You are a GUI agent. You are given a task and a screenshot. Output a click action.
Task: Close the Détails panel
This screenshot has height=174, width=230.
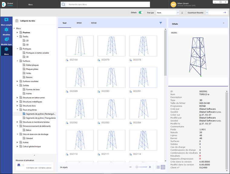[224, 23]
